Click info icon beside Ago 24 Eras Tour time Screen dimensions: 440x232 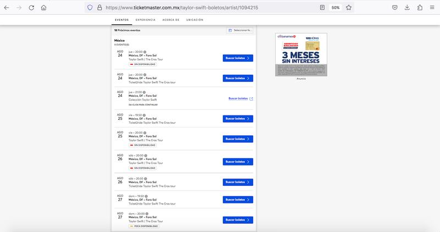point(145,52)
